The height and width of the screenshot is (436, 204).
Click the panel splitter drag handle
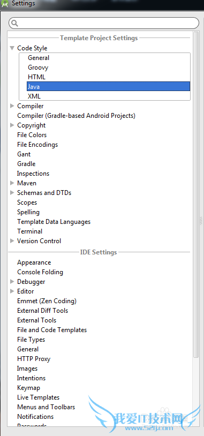[x=201, y=221]
